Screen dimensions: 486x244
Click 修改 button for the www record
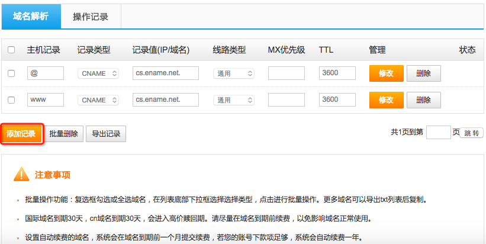click(386, 100)
